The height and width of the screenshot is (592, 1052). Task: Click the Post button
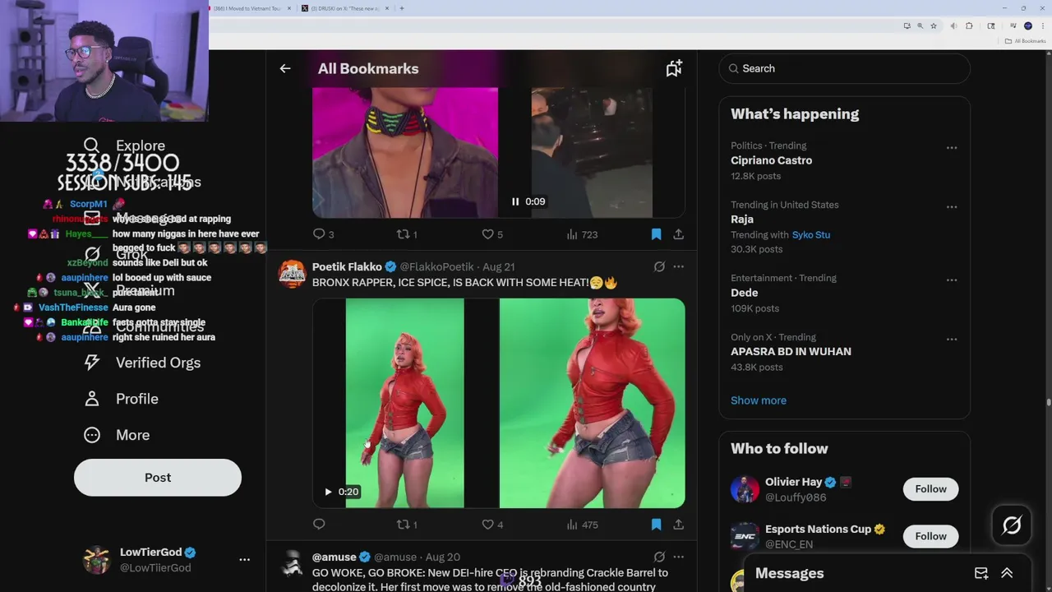click(x=158, y=478)
